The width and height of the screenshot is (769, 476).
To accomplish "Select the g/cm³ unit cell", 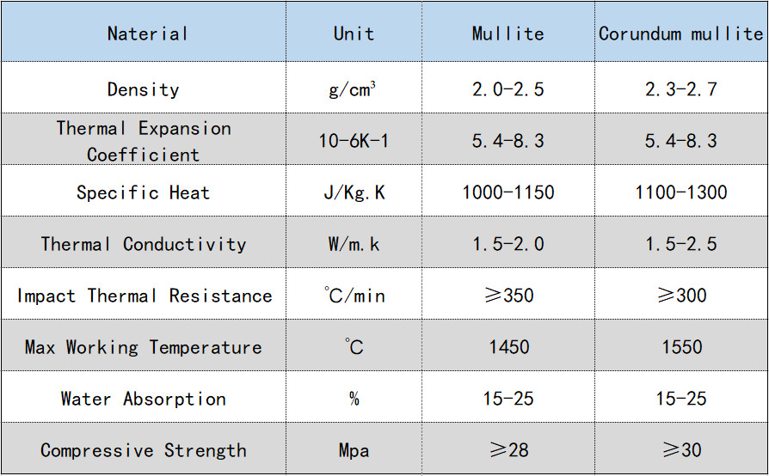I will click(x=354, y=89).
